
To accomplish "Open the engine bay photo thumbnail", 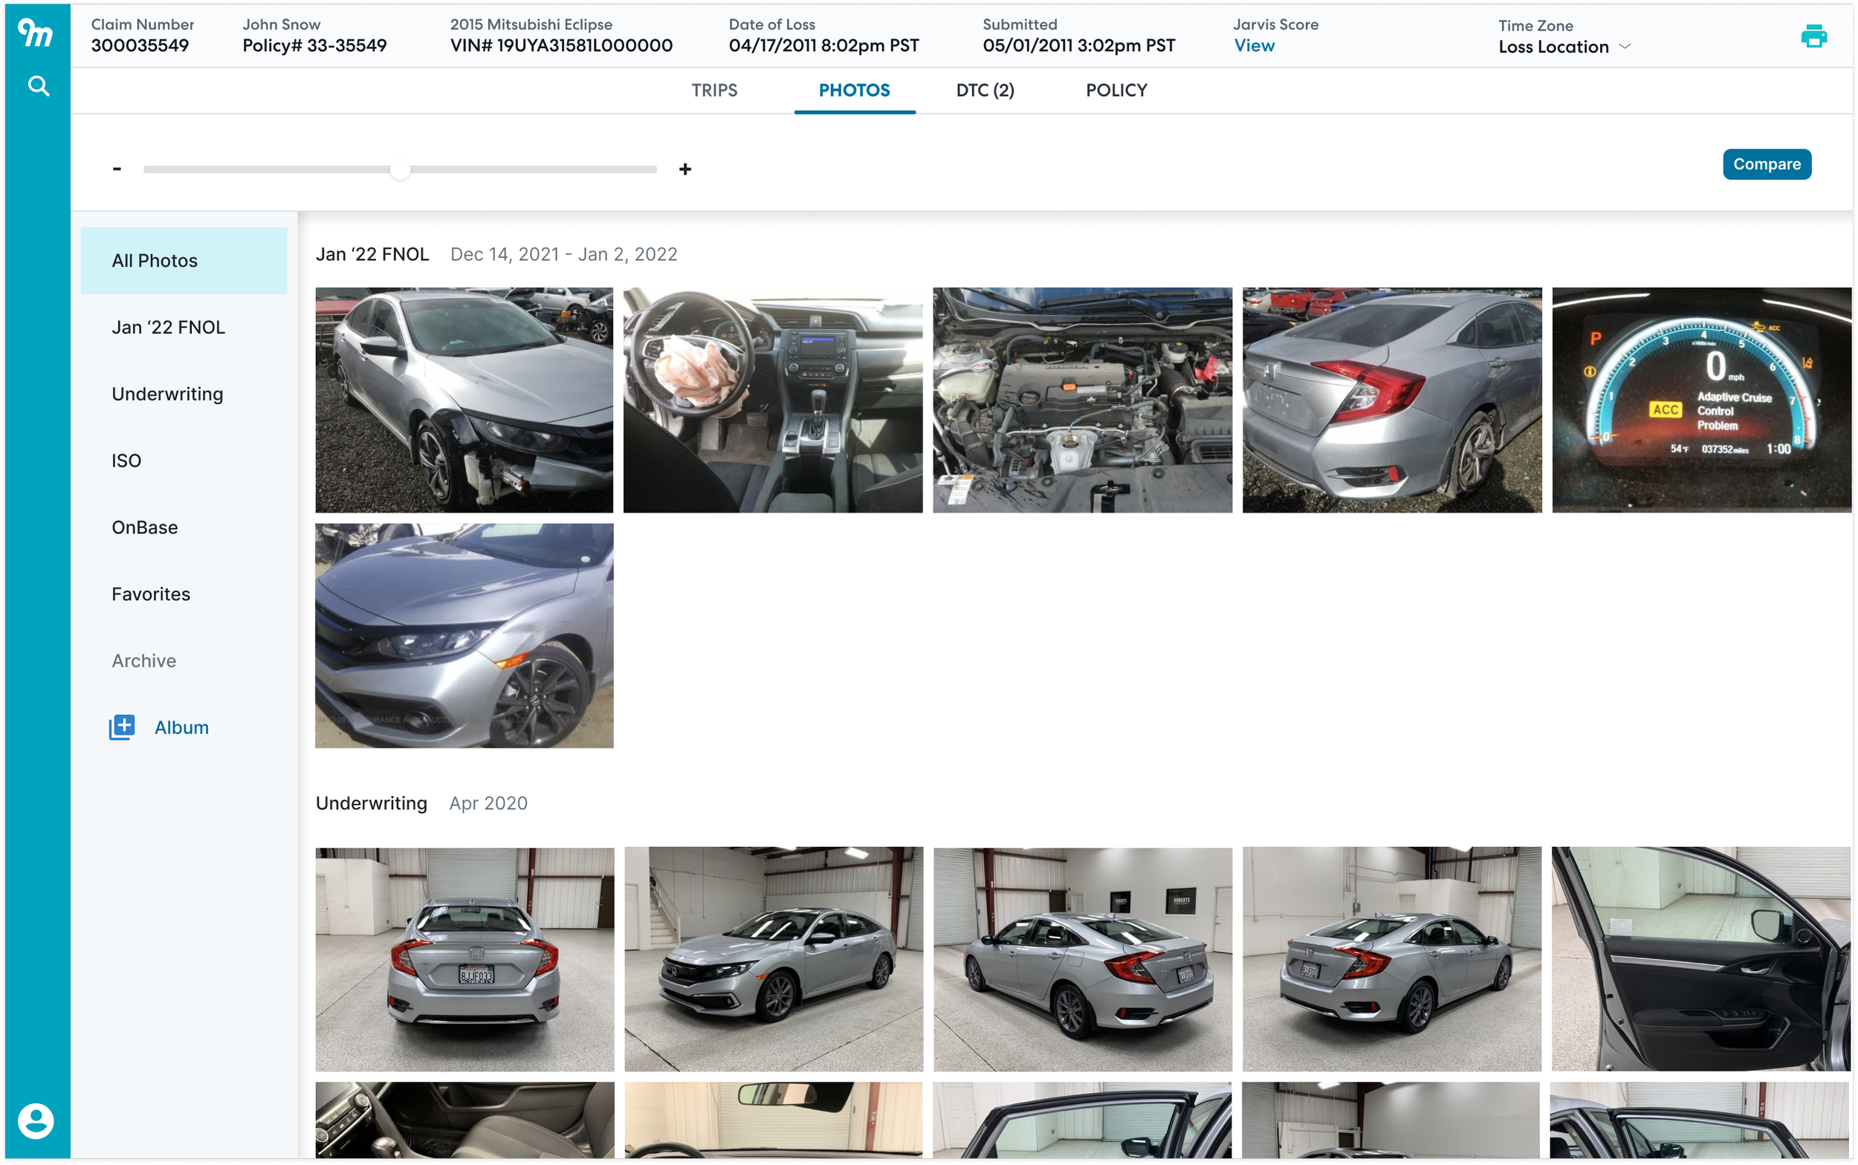I will (1082, 400).
